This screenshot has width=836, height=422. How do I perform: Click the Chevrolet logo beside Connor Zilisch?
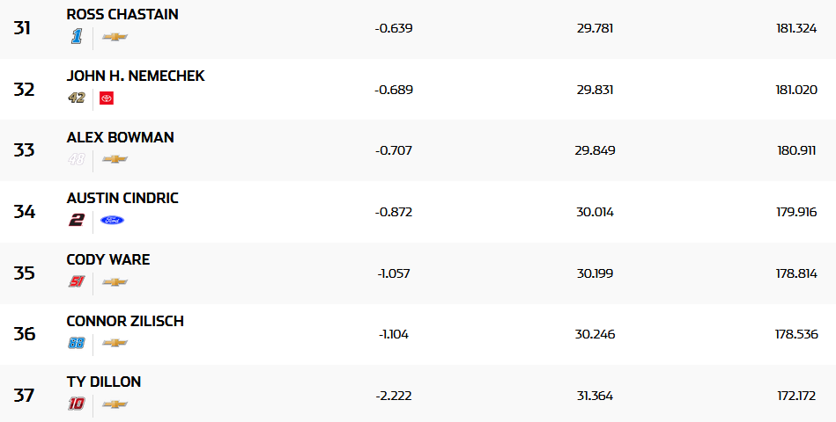point(115,343)
